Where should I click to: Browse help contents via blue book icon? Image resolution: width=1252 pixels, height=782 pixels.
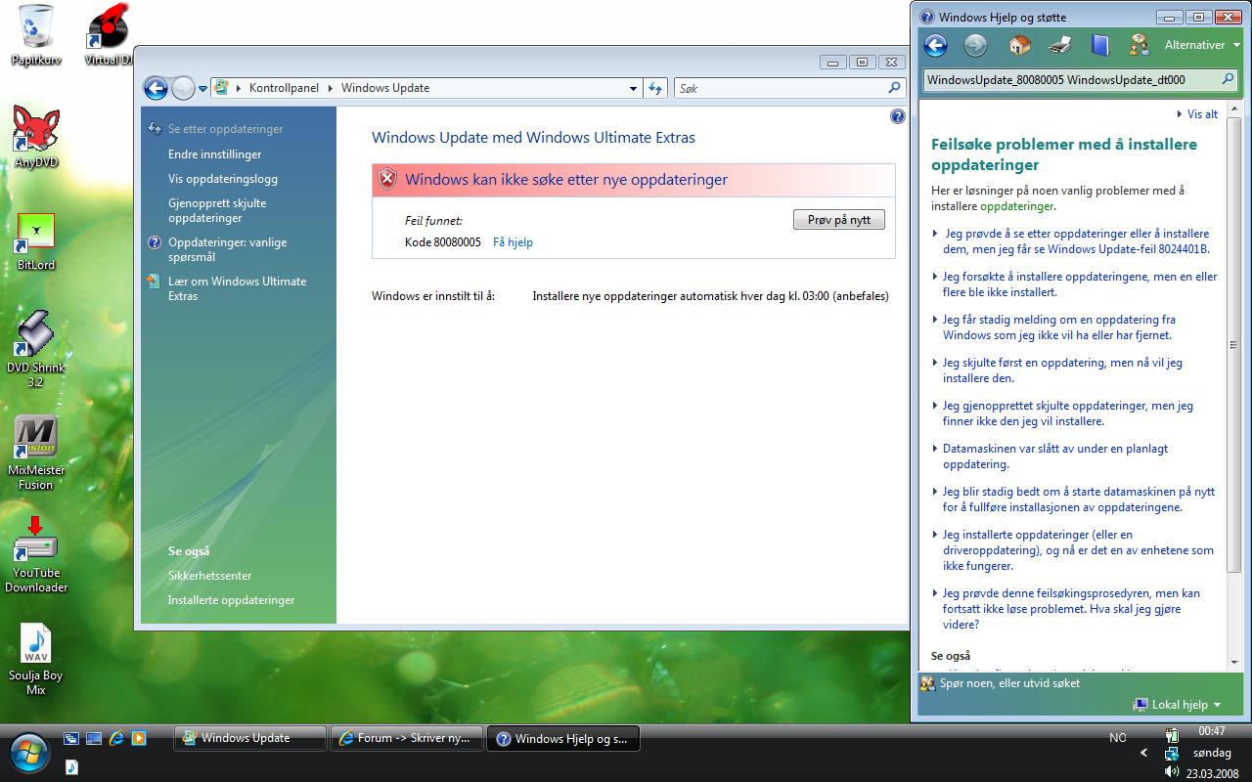click(x=1100, y=45)
